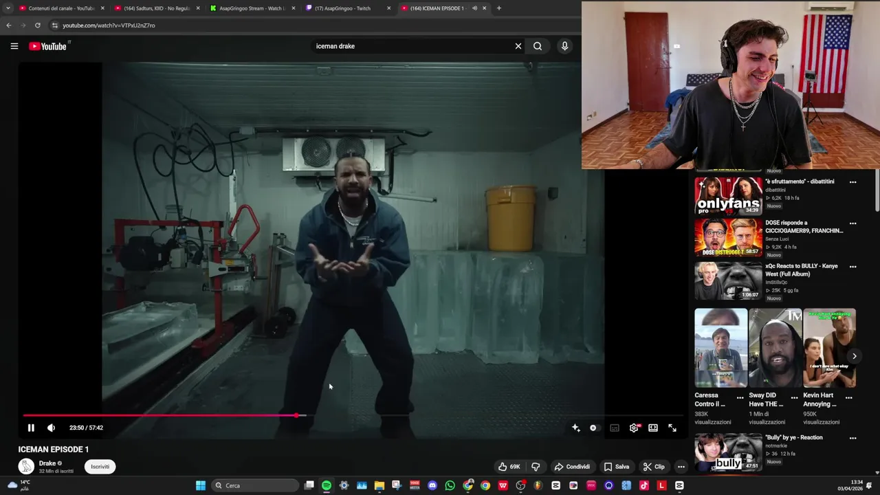View site information icon in address bar
This screenshot has width=880, height=495.
tap(54, 25)
